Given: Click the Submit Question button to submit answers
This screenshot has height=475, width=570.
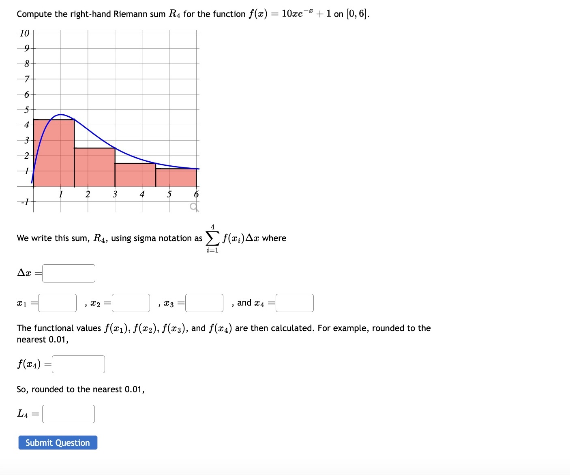Looking at the screenshot, I should coord(57,443).
